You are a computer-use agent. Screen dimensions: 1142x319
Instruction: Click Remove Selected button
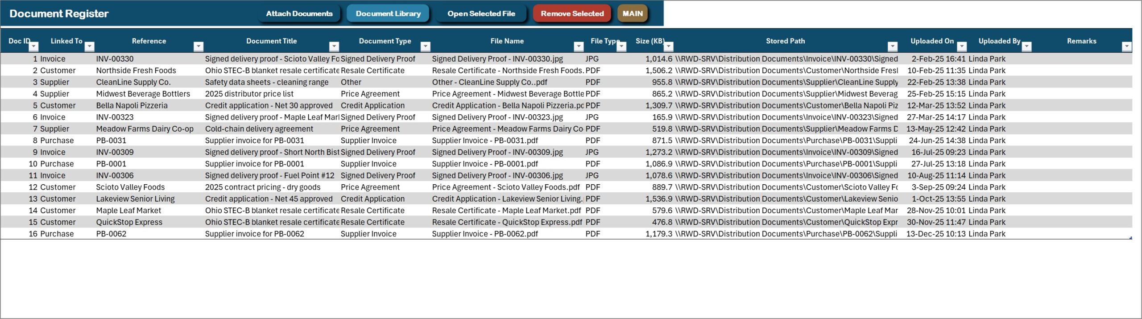pos(572,13)
